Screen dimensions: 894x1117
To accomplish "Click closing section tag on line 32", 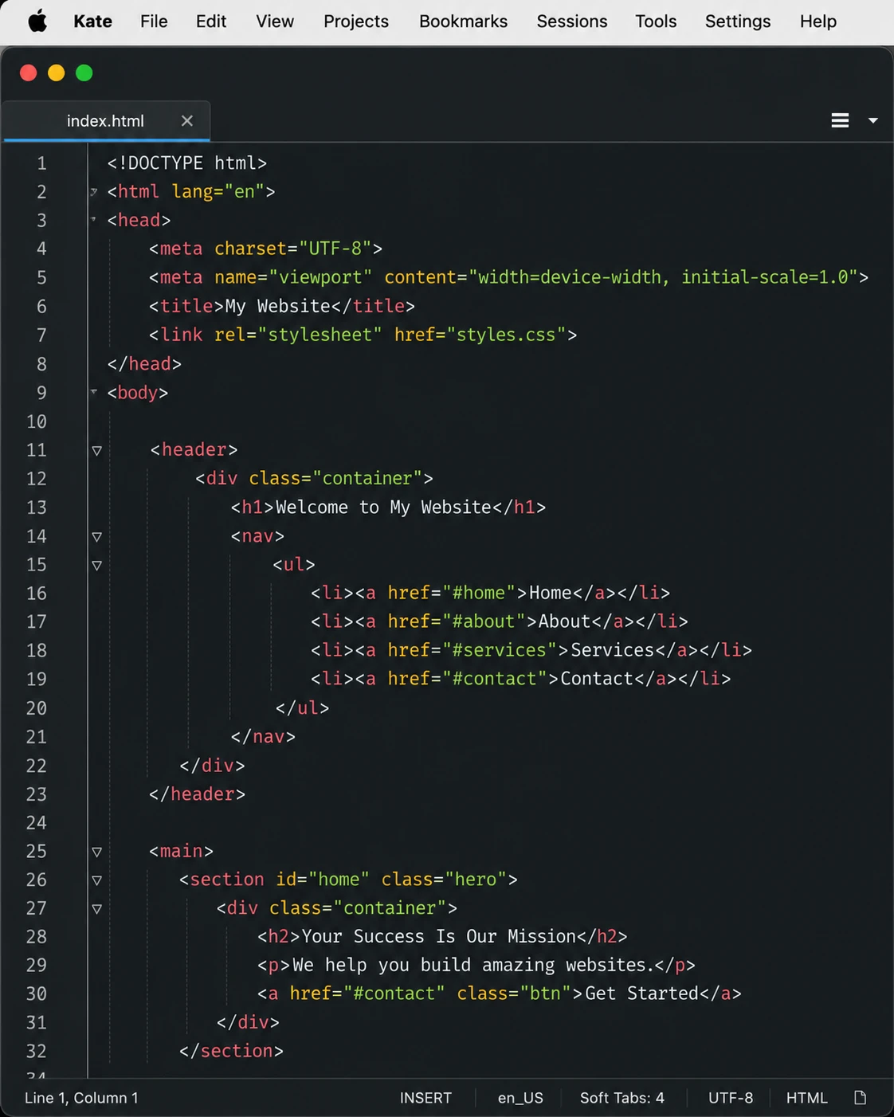I will 231,1052.
